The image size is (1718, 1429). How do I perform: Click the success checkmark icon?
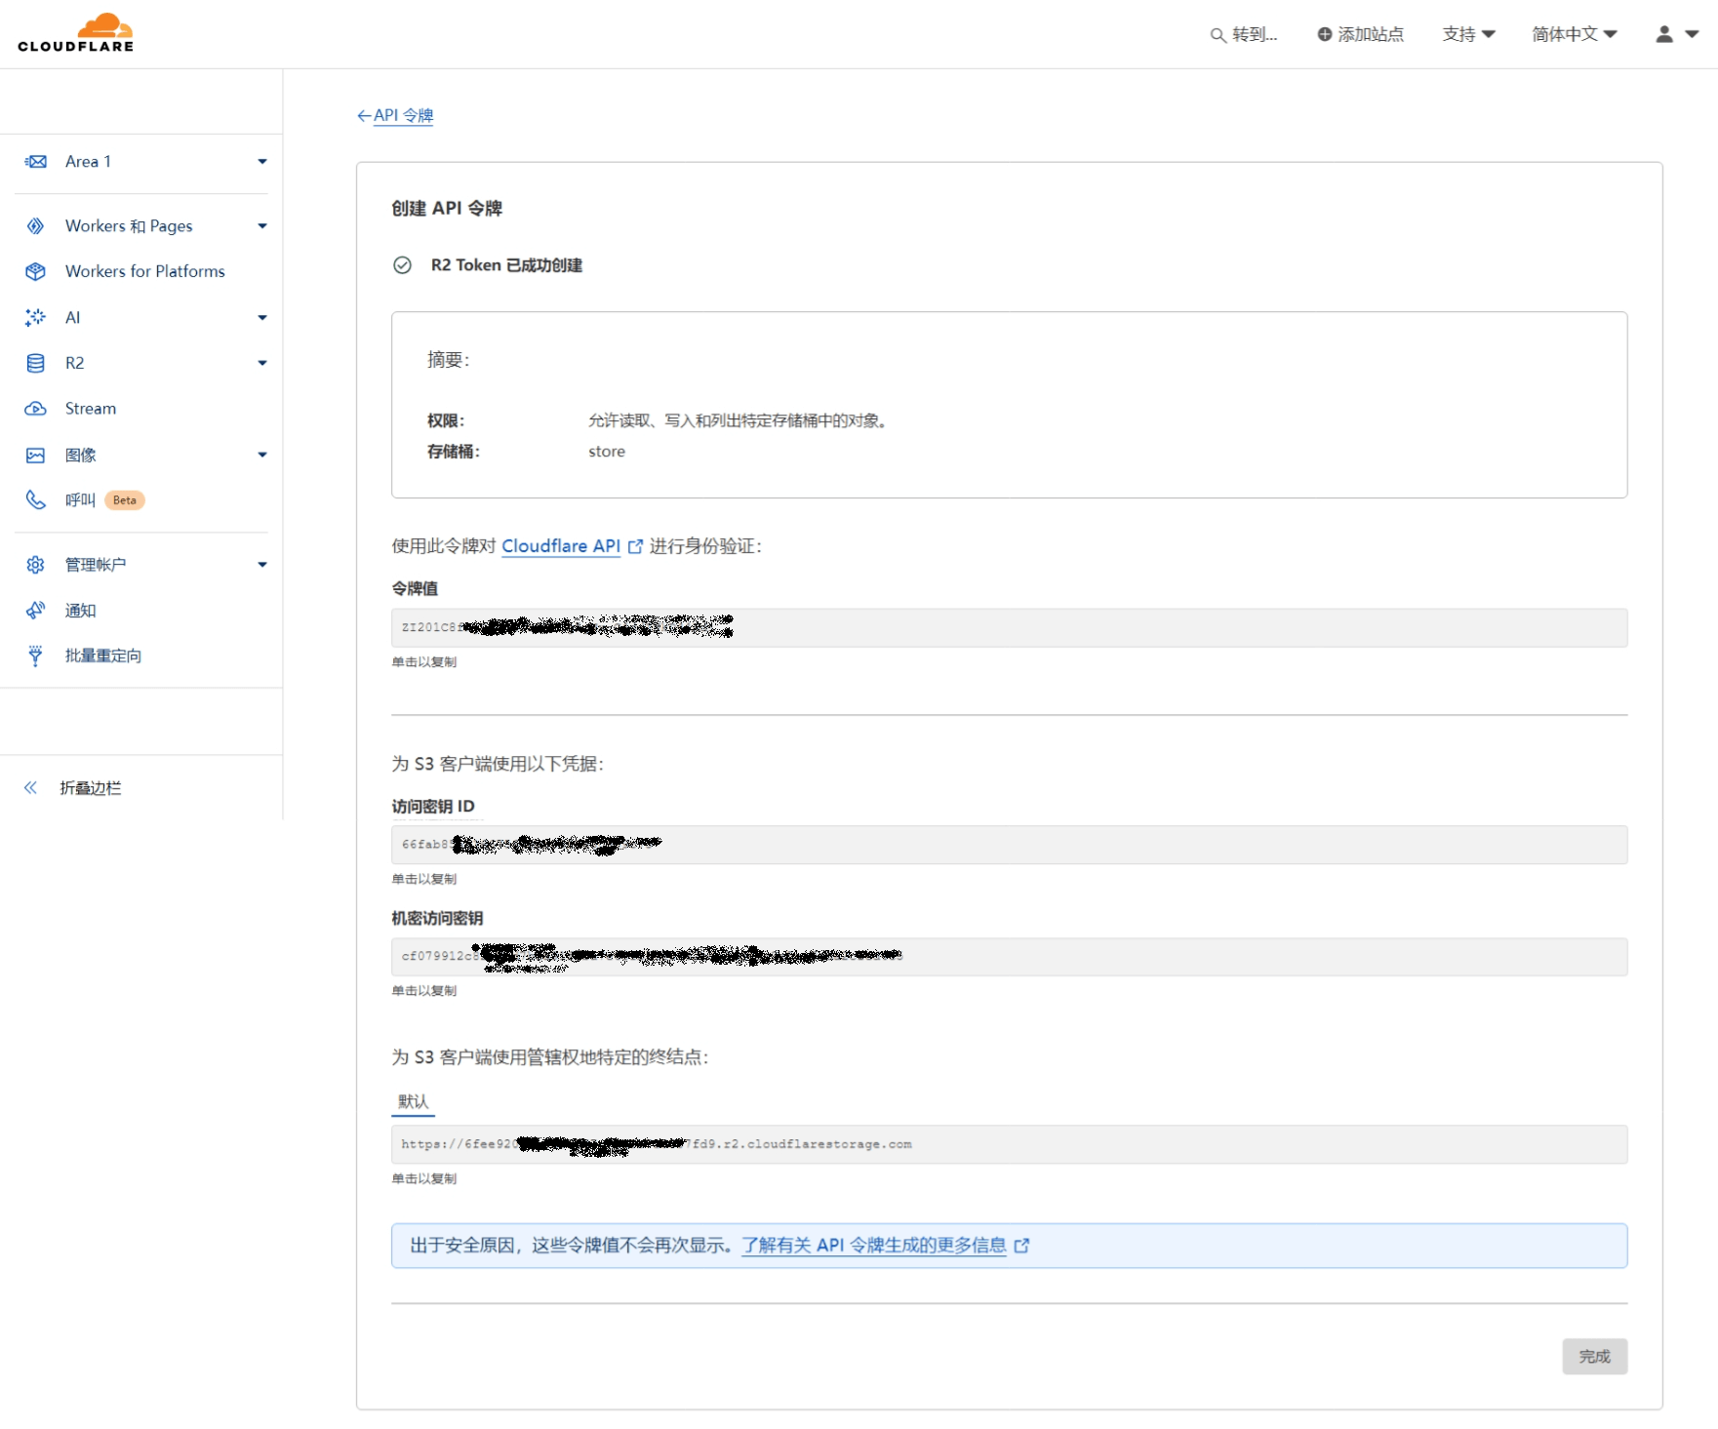point(402,265)
